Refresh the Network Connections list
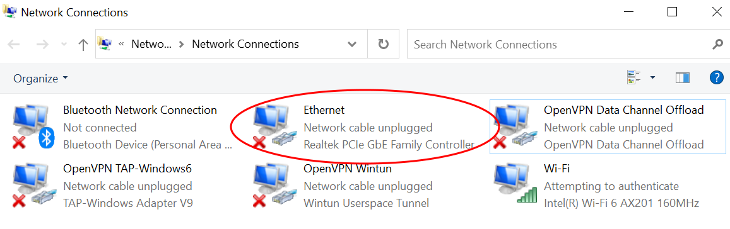The width and height of the screenshot is (730, 229). [383, 45]
